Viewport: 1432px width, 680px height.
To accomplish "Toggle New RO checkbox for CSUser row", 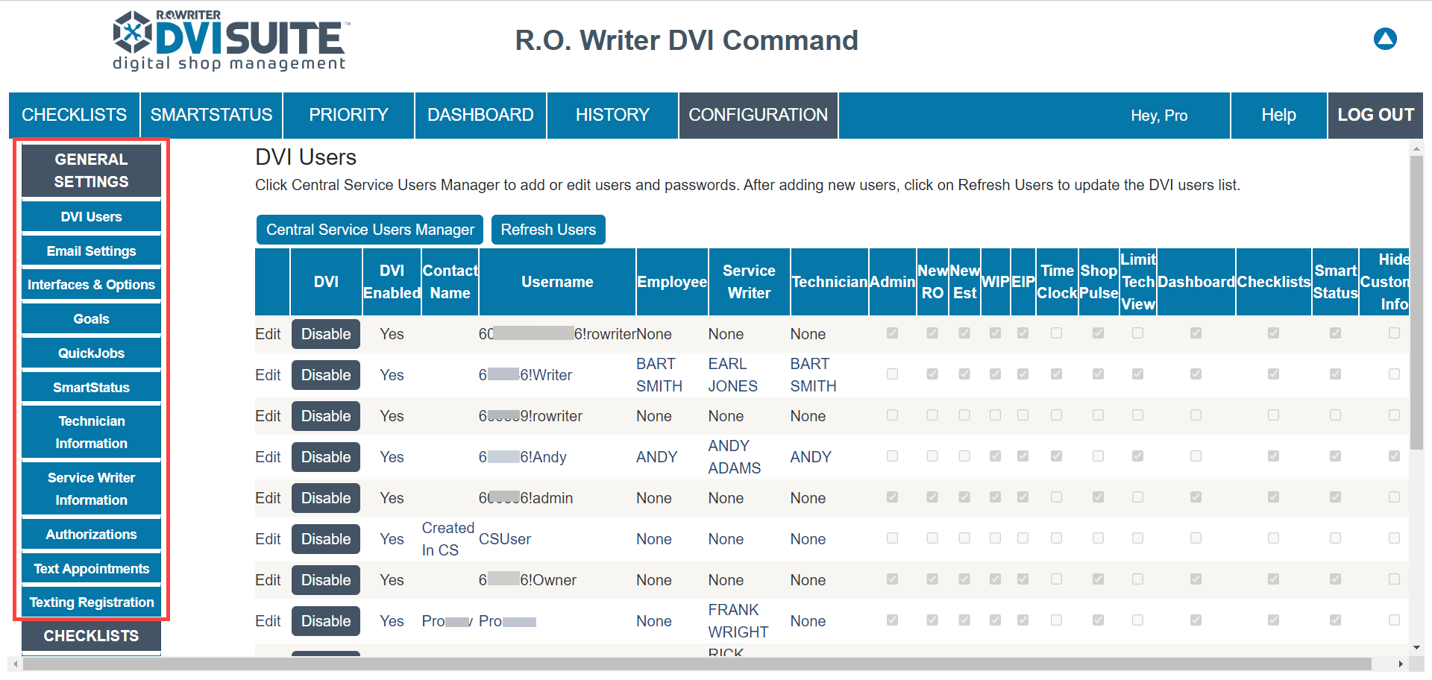I will click(x=932, y=538).
